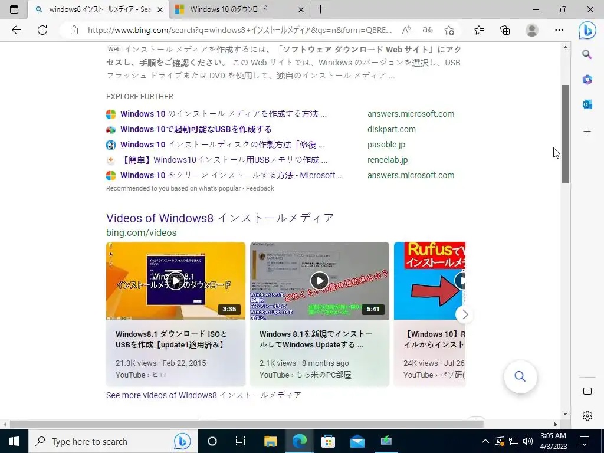
Task: Open Windows 10 をクリーン インストールする方法 link
Action: click(x=232, y=175)
